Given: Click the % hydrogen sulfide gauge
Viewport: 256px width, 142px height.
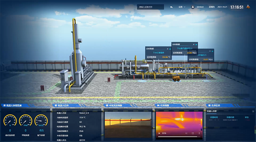Looking at the screenshot, I should click(10, 120).
